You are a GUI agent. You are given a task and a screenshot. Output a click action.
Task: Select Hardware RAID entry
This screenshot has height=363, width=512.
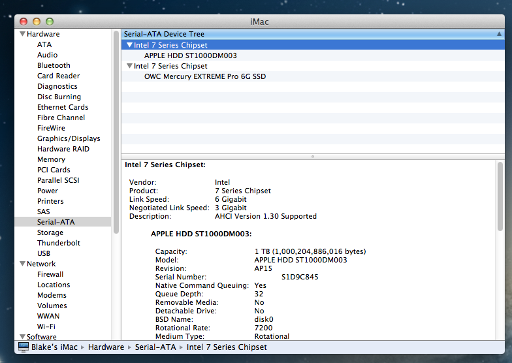click(63, 149)
